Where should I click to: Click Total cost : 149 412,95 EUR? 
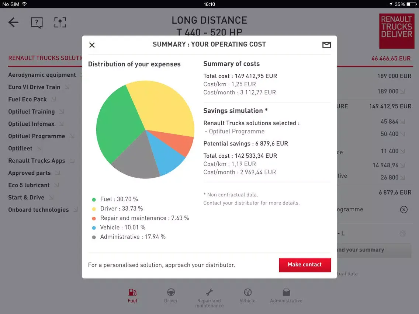240,76
